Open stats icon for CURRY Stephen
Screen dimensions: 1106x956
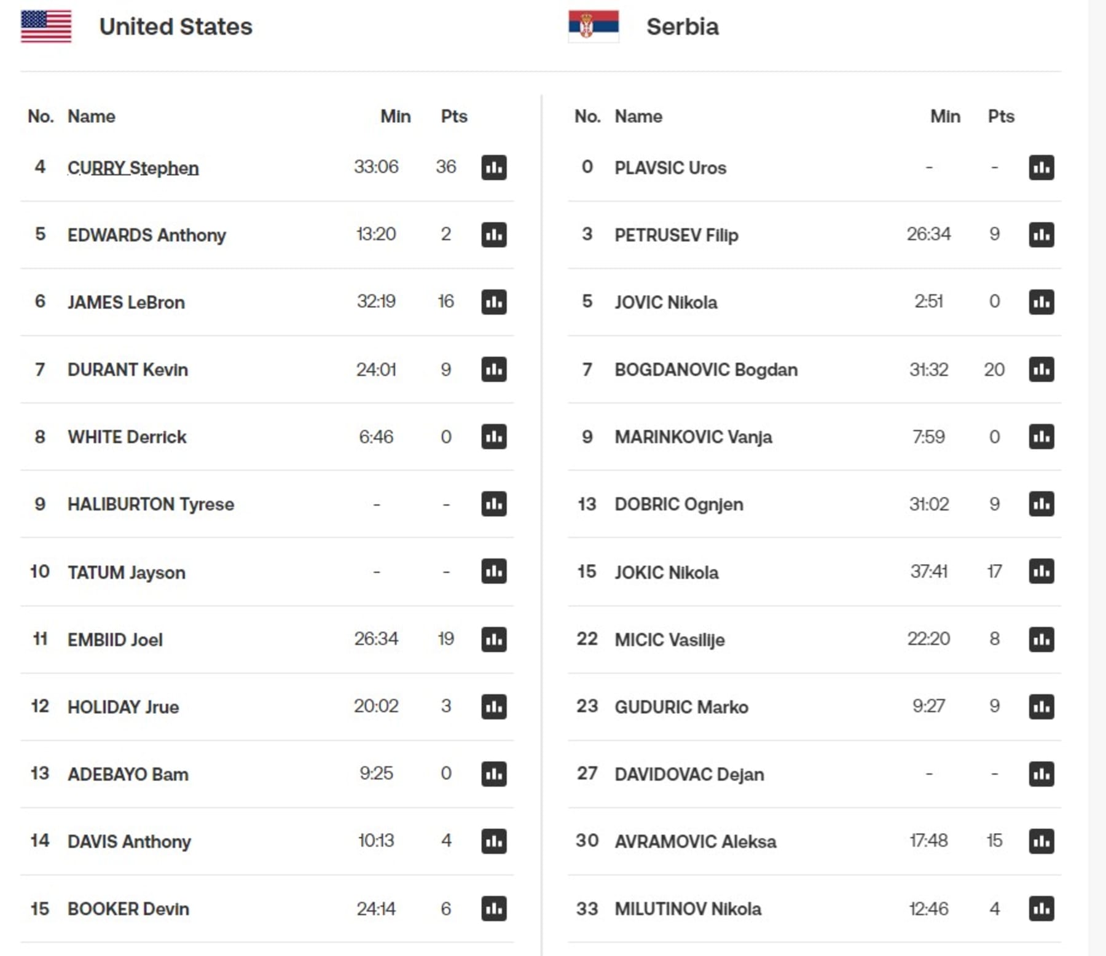[494, 167]
